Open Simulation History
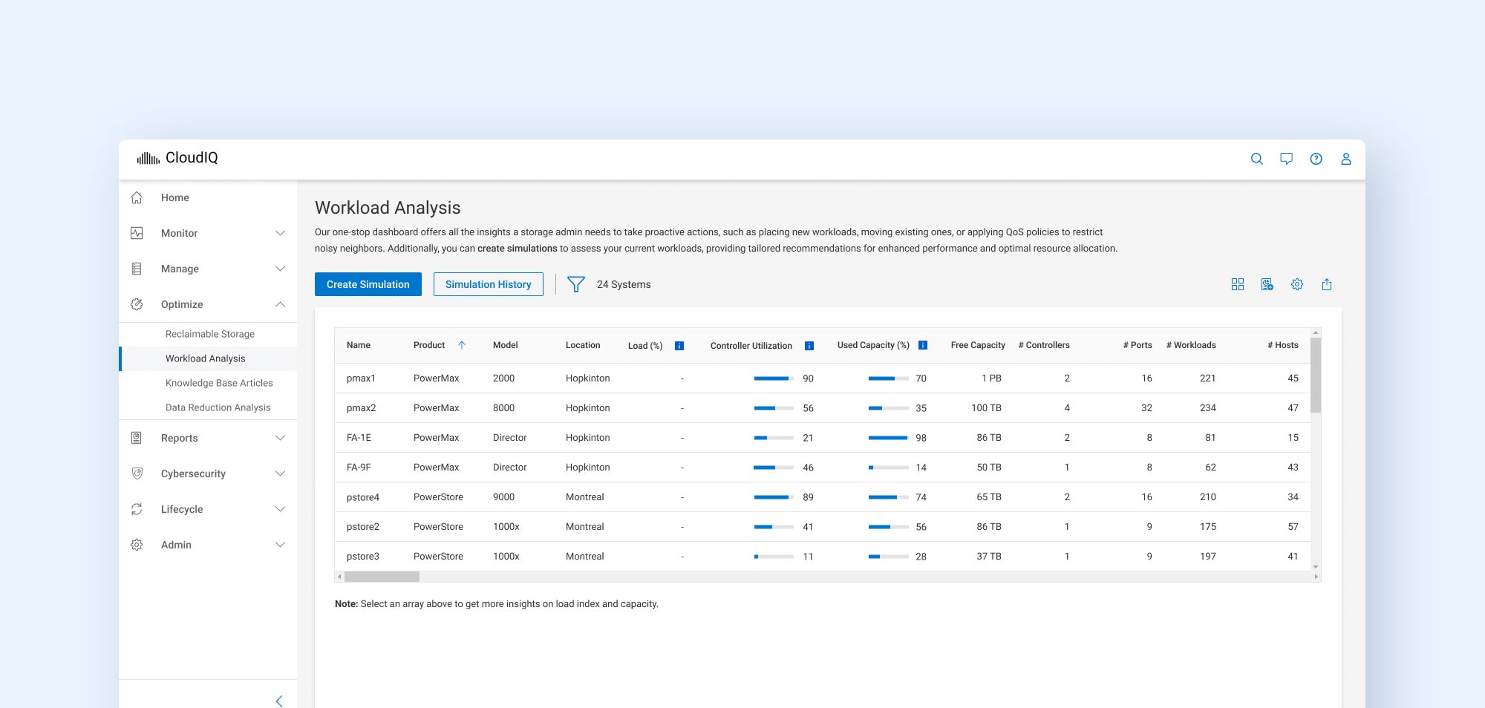Screen dimensions: 1485x708 tap(488, 284)
